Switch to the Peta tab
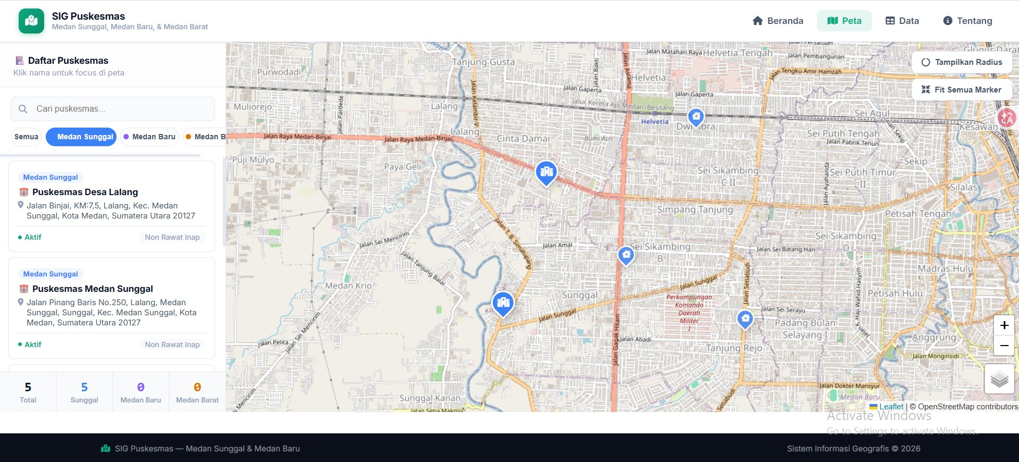1019x462 pixels. [844, 21]
